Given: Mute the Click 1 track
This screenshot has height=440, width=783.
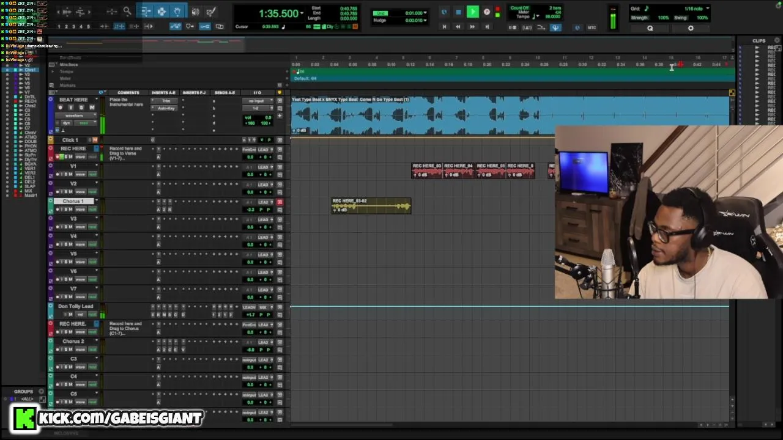Looking at the screenshot, I should [95, 140].
